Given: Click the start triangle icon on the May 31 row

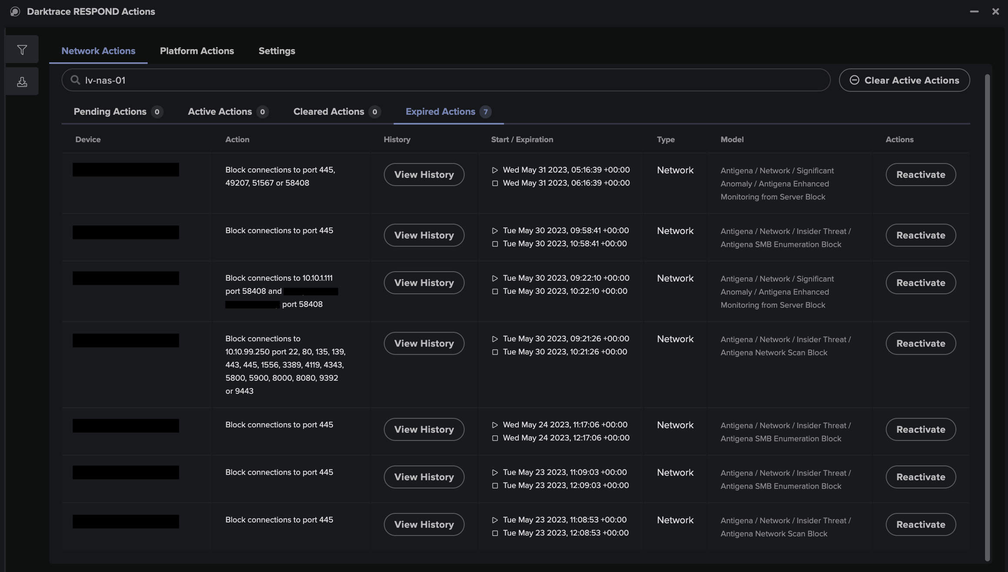Looking at the screenshot, I should tap(494, 170).
